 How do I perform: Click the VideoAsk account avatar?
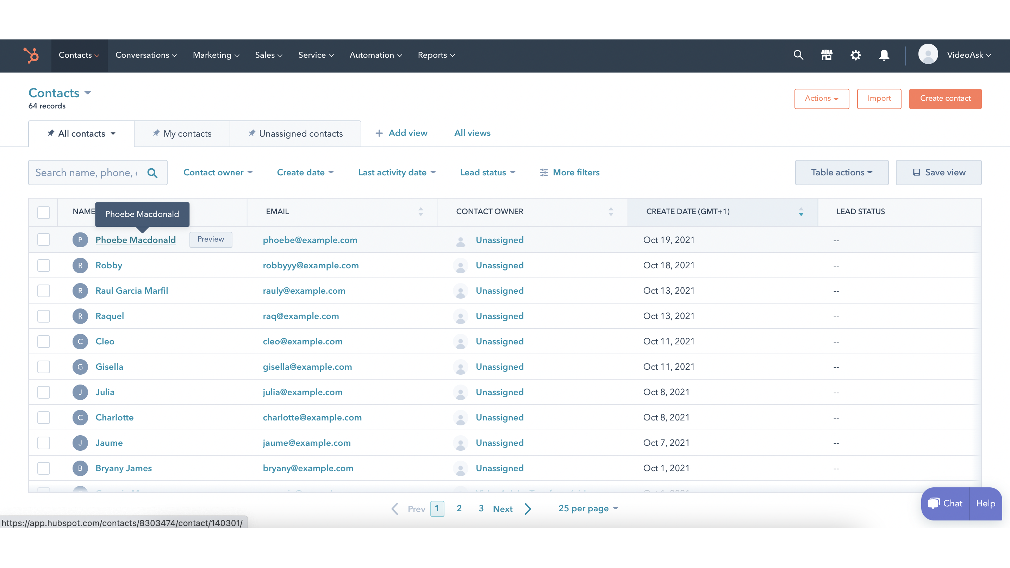point(928,55)
